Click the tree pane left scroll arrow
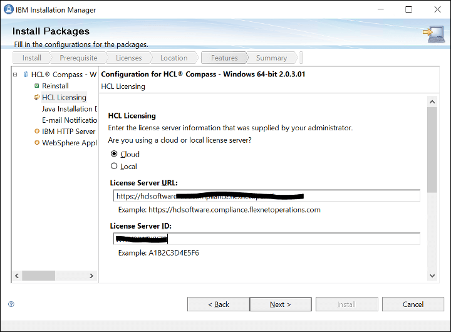The height and width of the screenshot is (332, 451). click(17, 276)
